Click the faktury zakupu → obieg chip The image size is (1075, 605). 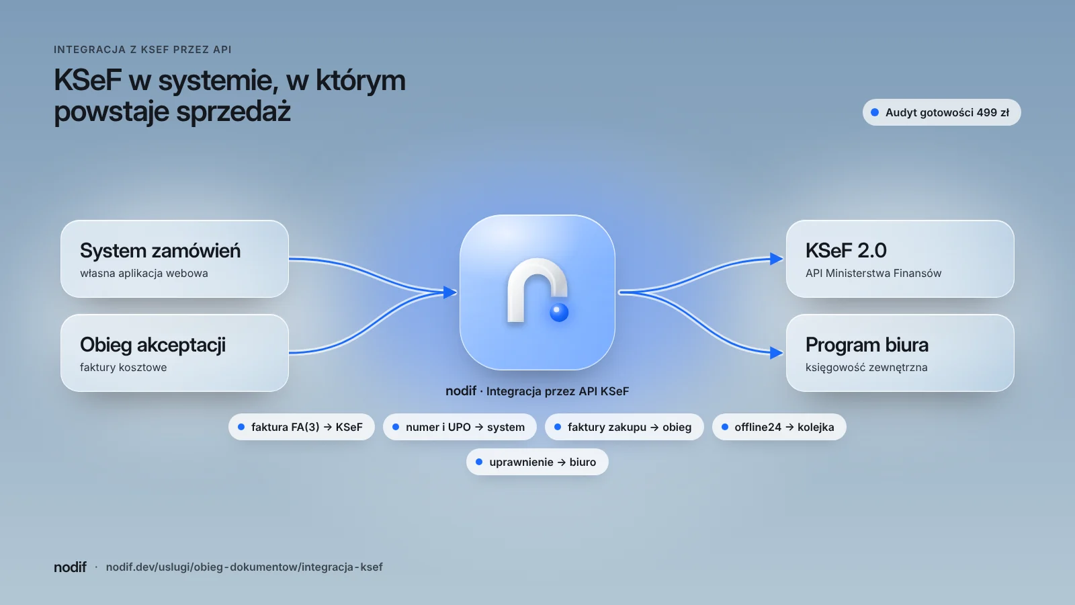(x=624, y=427)
